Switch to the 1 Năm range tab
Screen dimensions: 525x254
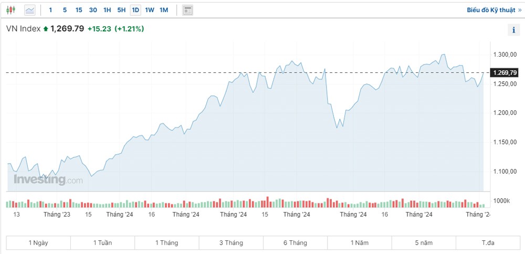359,242
